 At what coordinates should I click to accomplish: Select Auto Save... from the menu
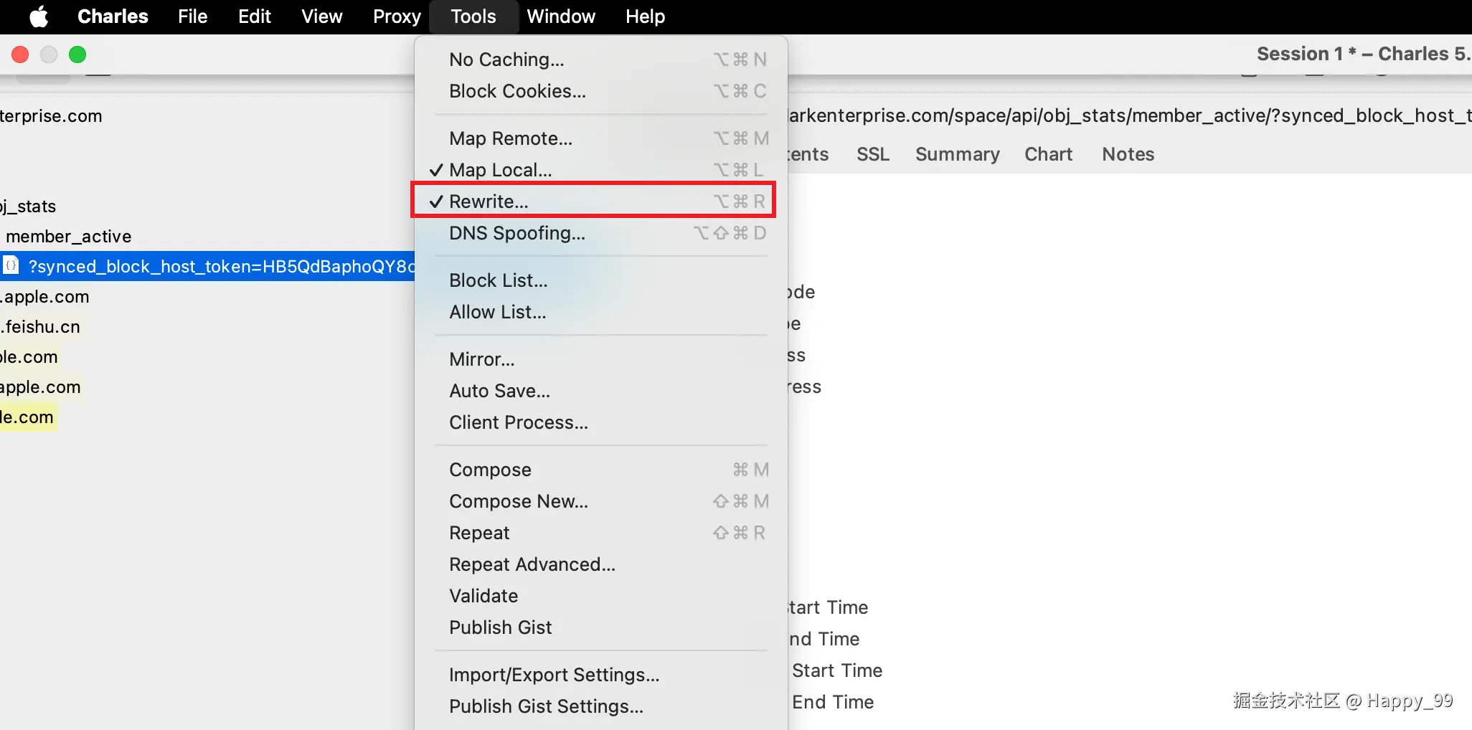click(x=601, y=391)
